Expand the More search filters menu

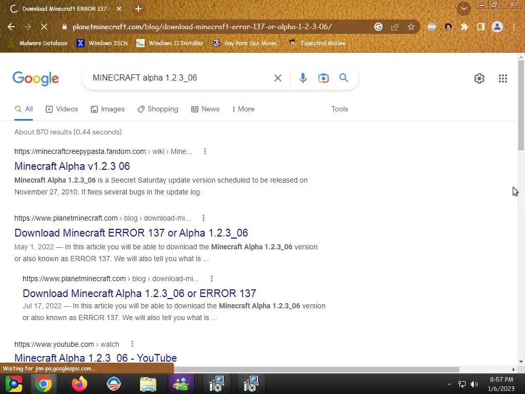click(x=244, y=109)
